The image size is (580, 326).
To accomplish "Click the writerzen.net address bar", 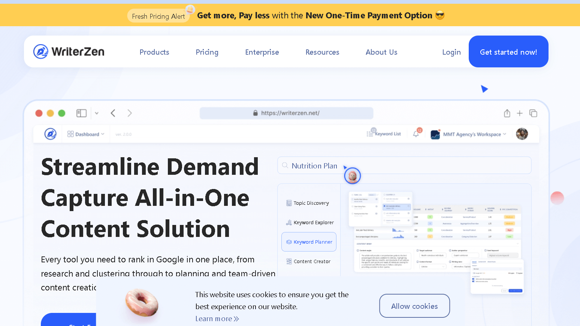I will point(286,113).
